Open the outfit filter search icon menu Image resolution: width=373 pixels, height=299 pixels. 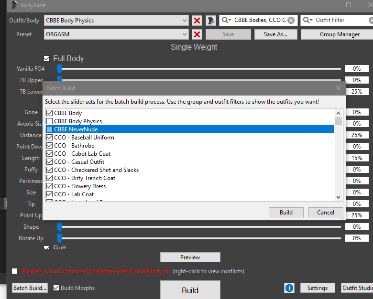point(307,21)
